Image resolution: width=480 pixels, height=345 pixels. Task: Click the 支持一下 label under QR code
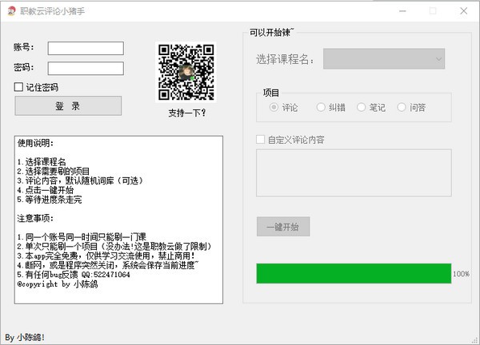click(187, 113)
